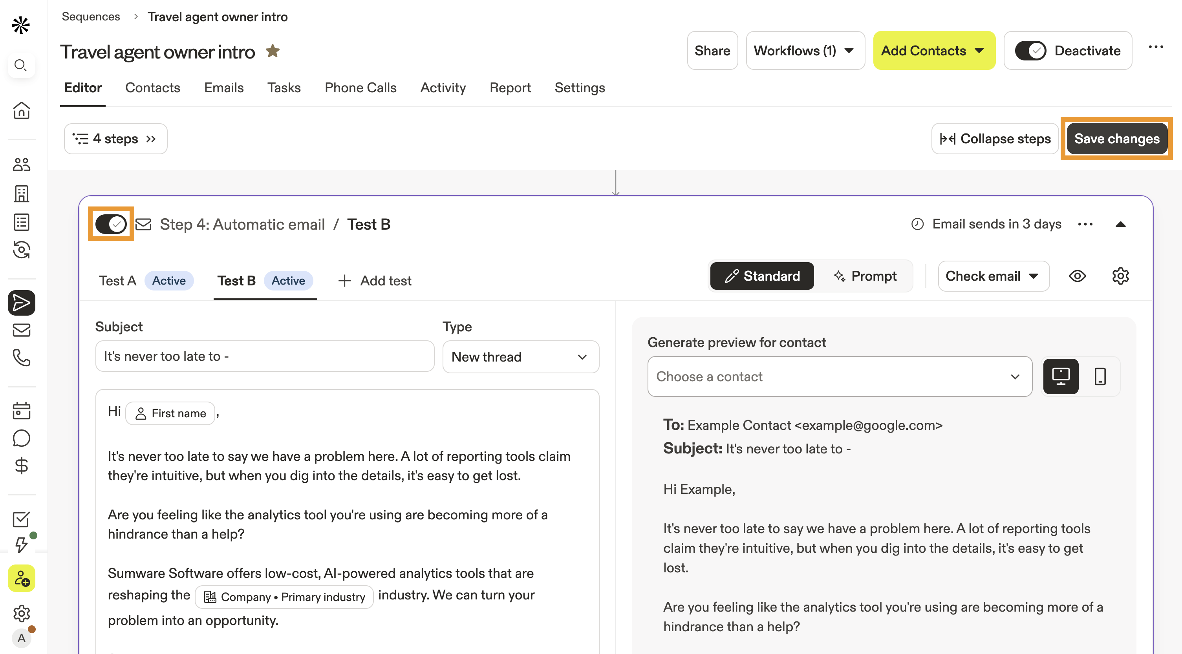
Task: Select the Test A tab
Action: (118, 281)
